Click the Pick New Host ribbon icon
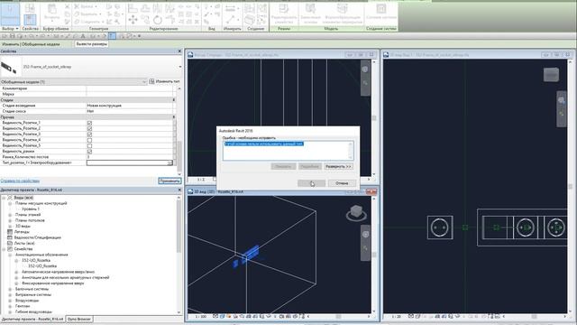Viewport: 577px width, 325px height. pyautogui.click(x=310, y=9)
